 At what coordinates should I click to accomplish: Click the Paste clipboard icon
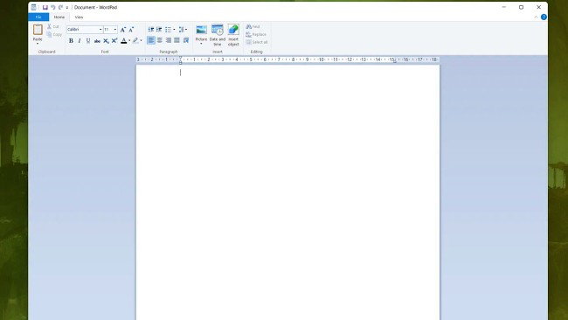click(x=38, y=30)
